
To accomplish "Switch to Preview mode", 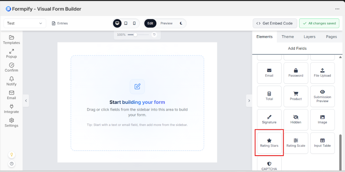I will (166, 23).
